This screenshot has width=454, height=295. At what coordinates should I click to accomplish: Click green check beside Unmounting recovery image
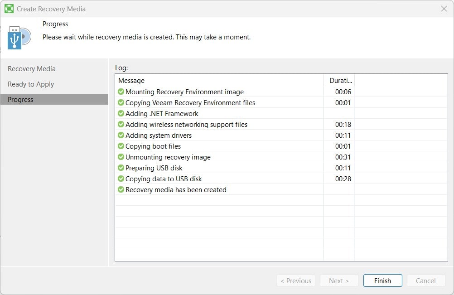[x=121, y=157]
